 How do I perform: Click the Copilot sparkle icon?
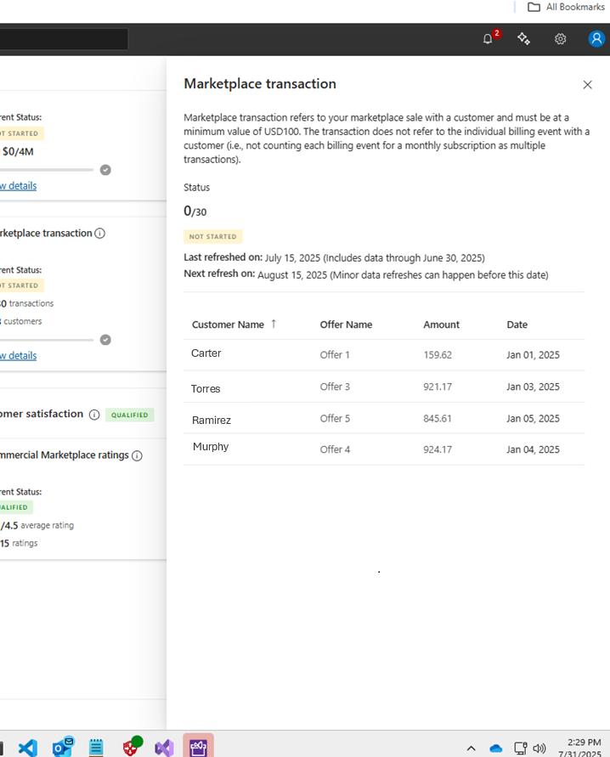[523, 38]
